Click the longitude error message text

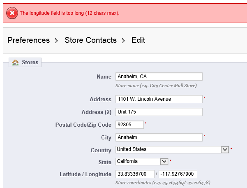pos(69,13)
